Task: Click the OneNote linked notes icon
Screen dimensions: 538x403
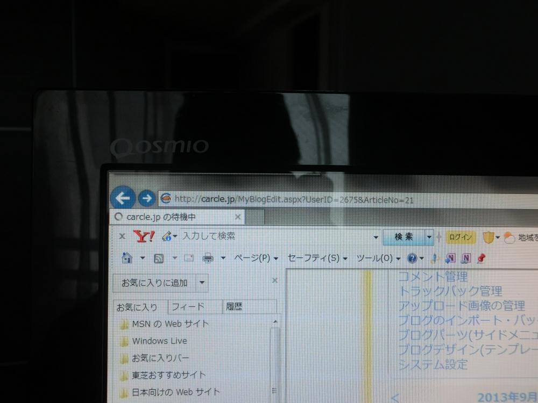Action: [x=465, y=258]
